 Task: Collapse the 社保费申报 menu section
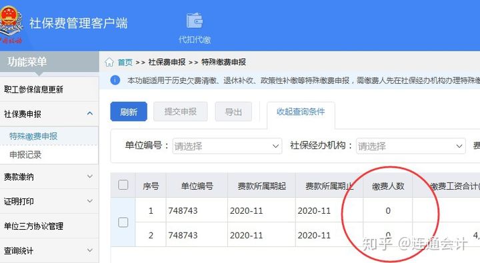pos(90,113)
